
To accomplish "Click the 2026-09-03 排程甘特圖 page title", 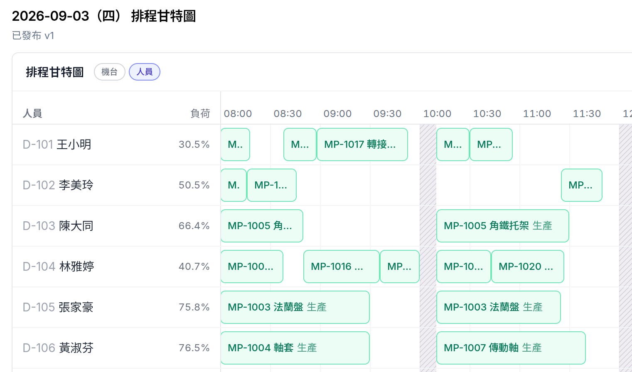I will click(x=104, y=16).
